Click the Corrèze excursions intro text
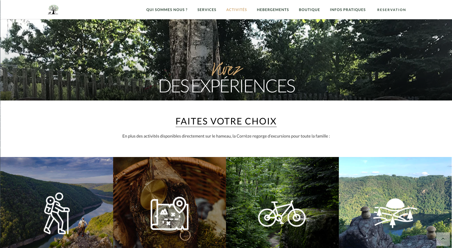Viewport: 452px width, 248px height. pos(226,136)
